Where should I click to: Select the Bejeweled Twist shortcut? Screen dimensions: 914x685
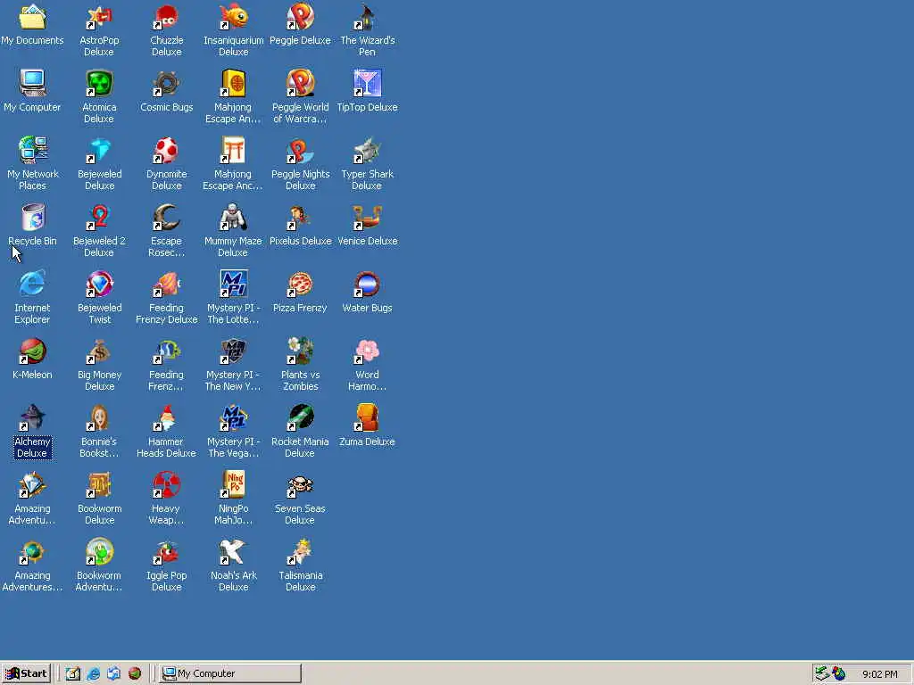(100, 285)
